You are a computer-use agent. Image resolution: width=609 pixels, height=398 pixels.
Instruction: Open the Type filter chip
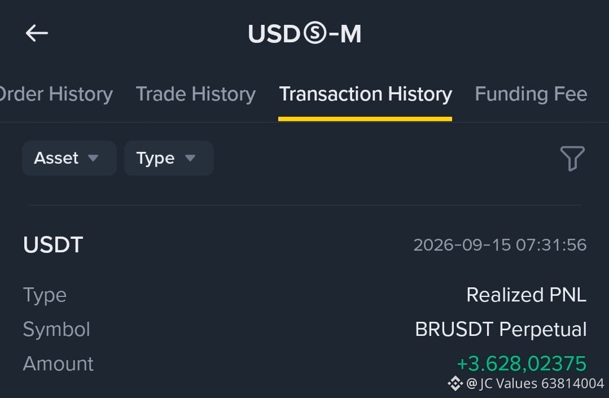coord(169,158)
